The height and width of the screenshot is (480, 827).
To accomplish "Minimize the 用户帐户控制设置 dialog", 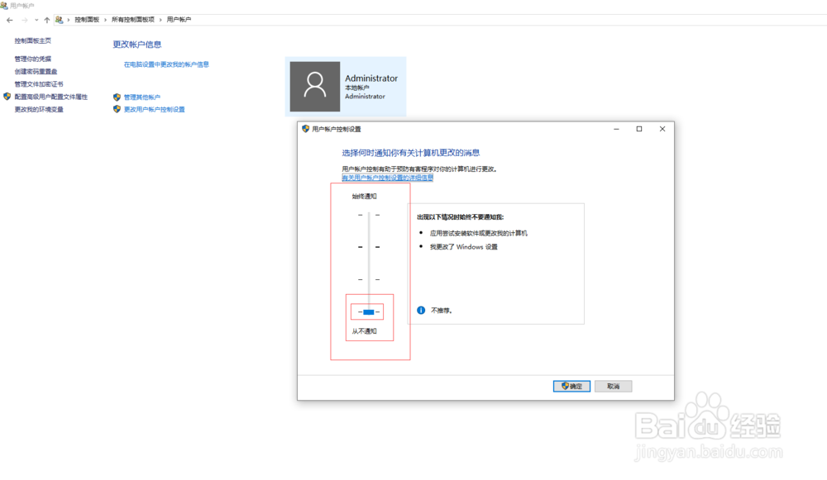I will [x=616, y=129].
